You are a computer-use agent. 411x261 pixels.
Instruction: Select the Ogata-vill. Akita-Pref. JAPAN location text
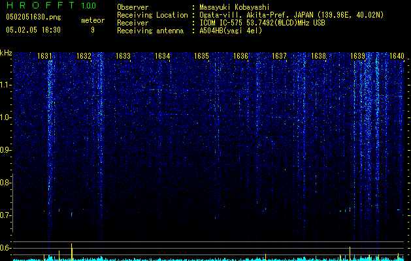tap(291, 15)
